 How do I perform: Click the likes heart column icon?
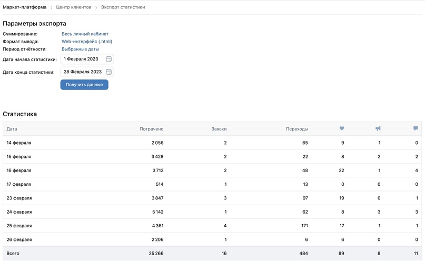click(x=342, y=129)
